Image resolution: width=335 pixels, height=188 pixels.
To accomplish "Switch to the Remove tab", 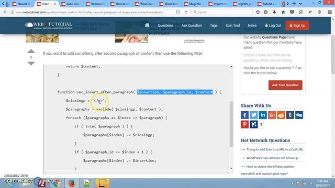I will 95,4.
